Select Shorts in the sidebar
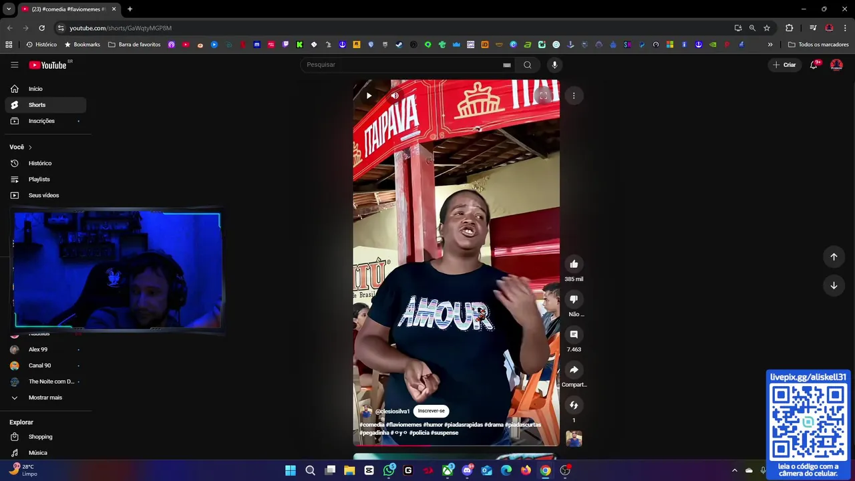The height and width of the screenshot is (481, 855). tap(45, 105)
